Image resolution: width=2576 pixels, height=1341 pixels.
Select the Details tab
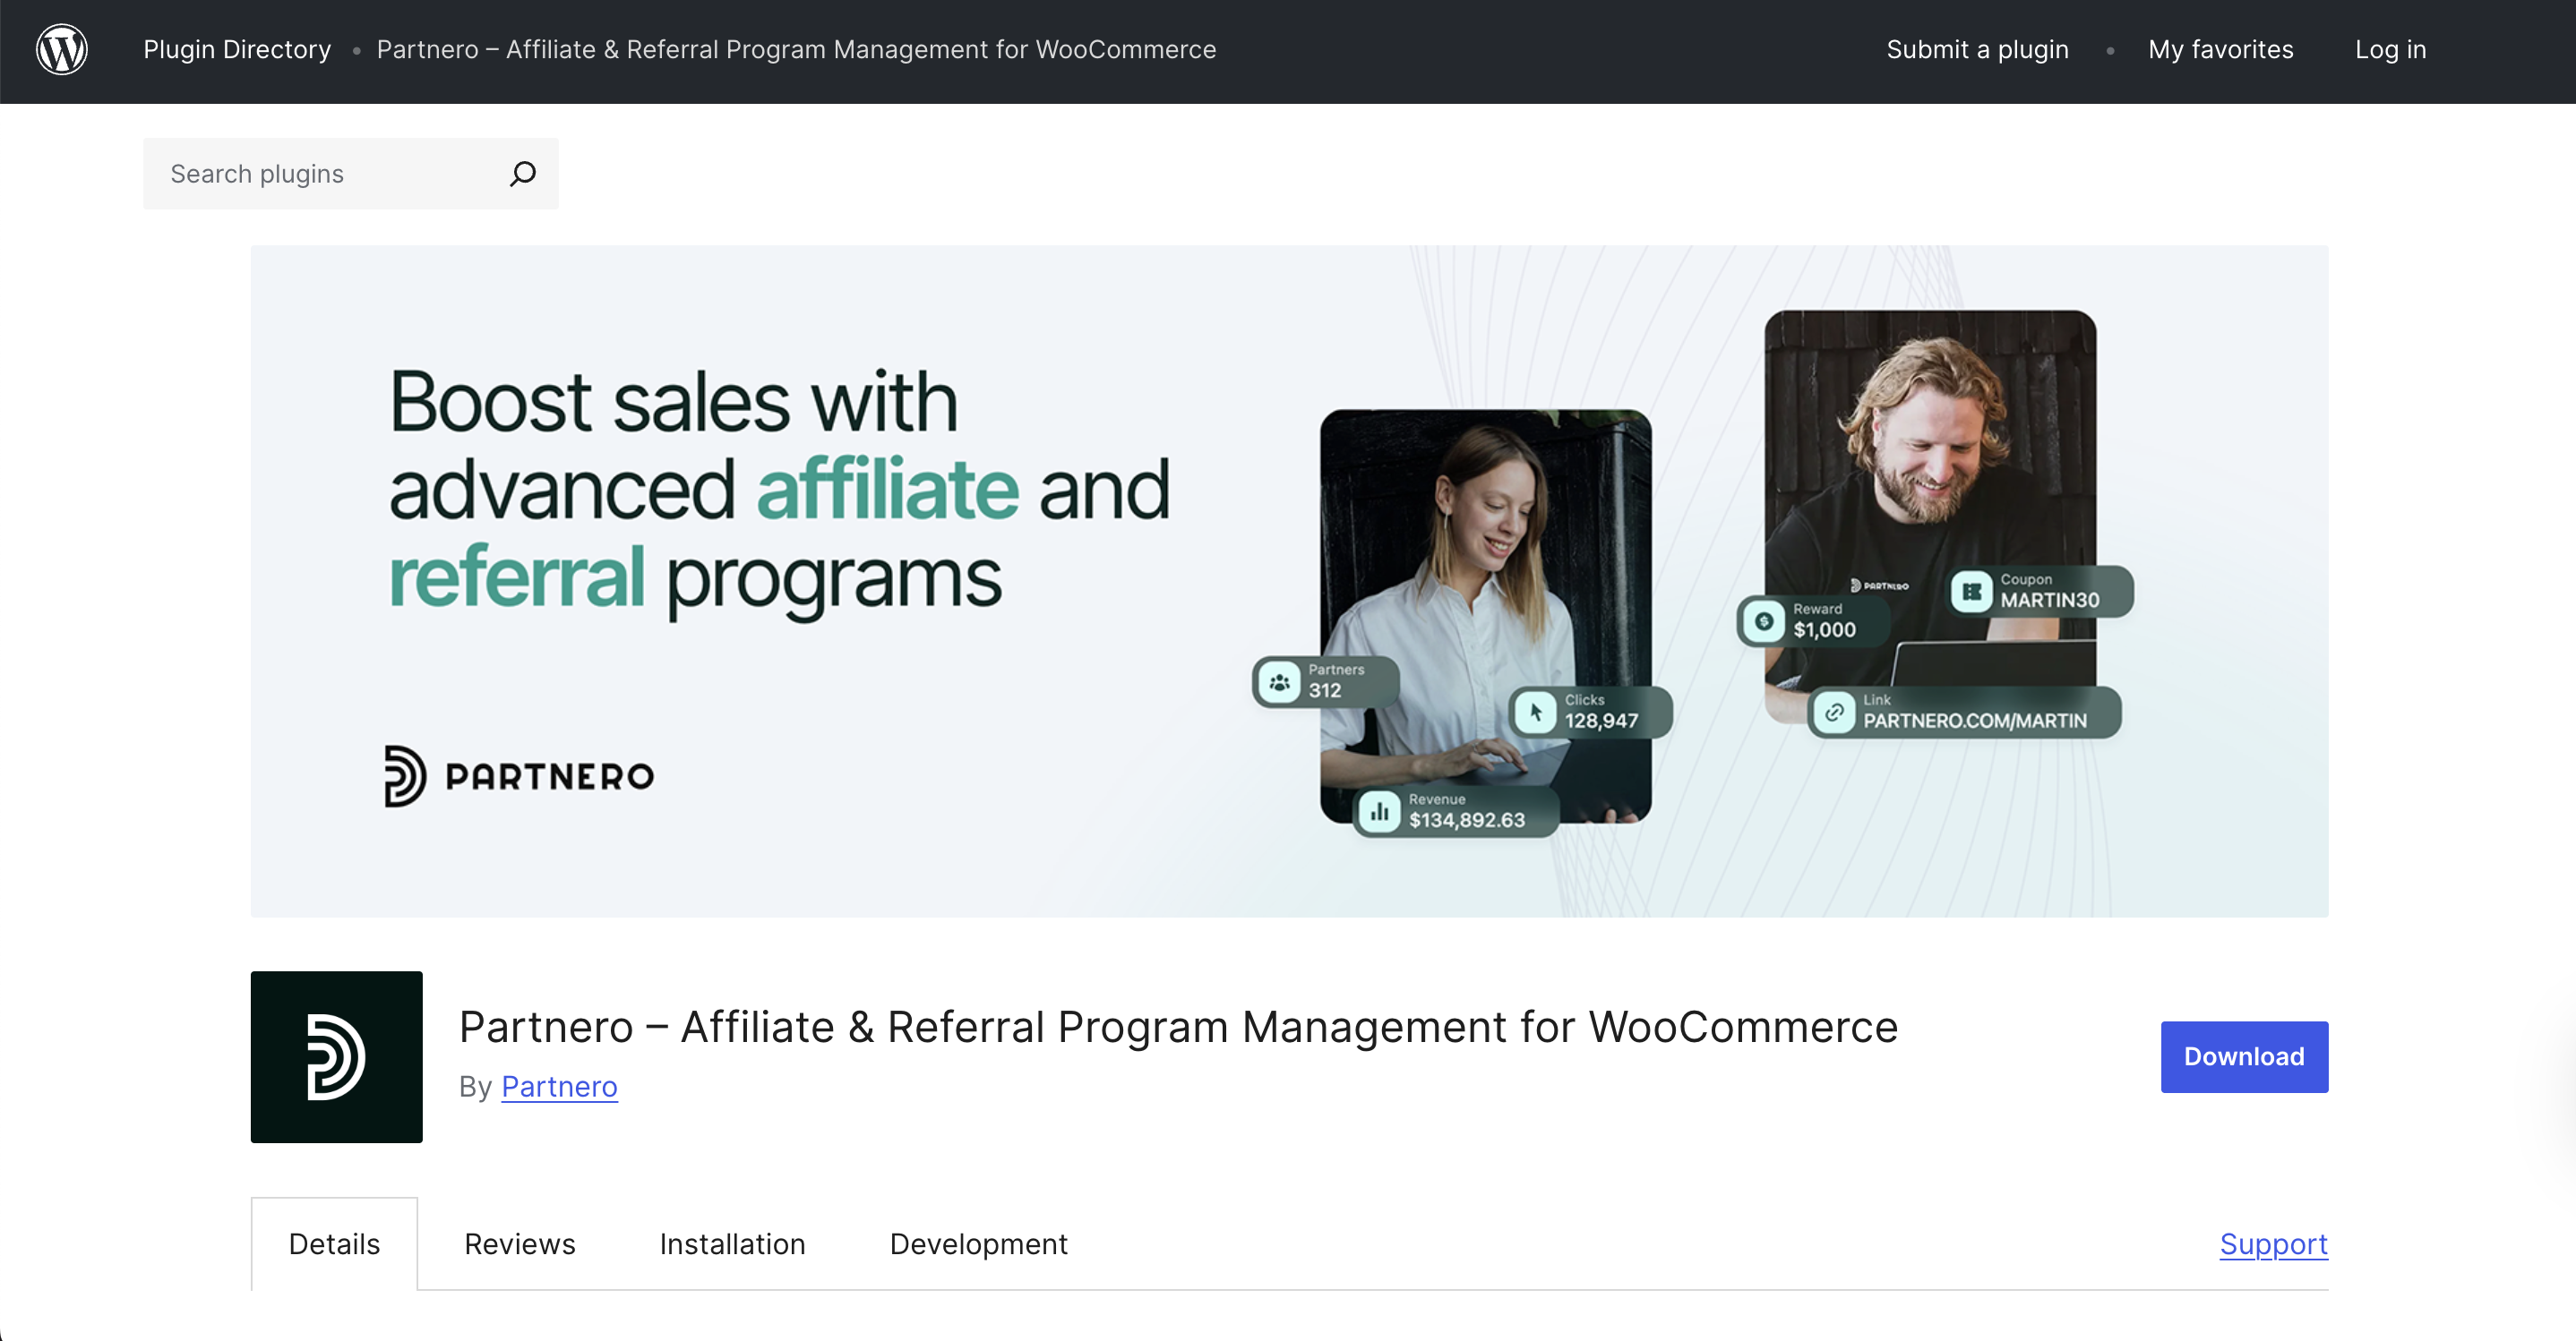point(334,1244)
